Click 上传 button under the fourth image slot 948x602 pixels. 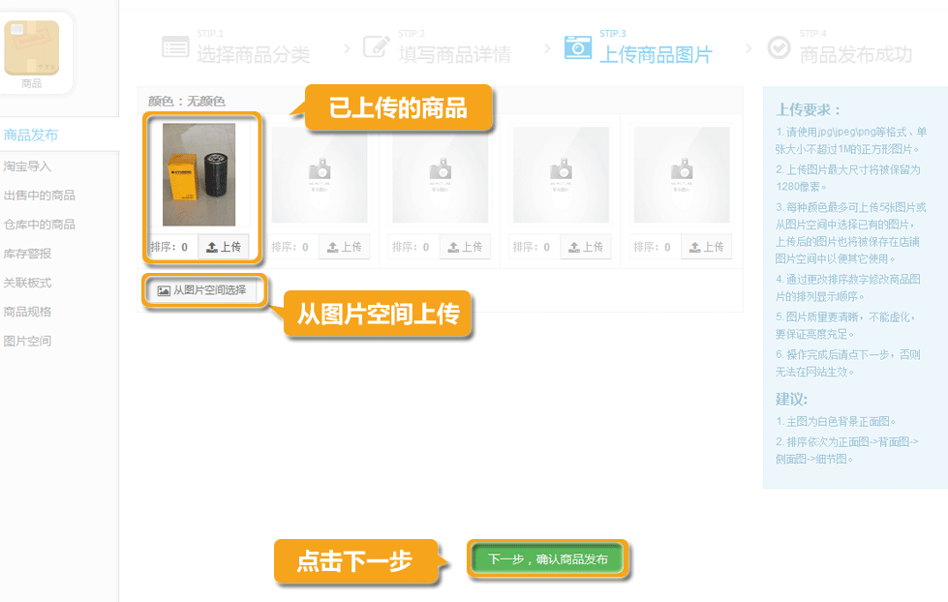pos(586,247)
